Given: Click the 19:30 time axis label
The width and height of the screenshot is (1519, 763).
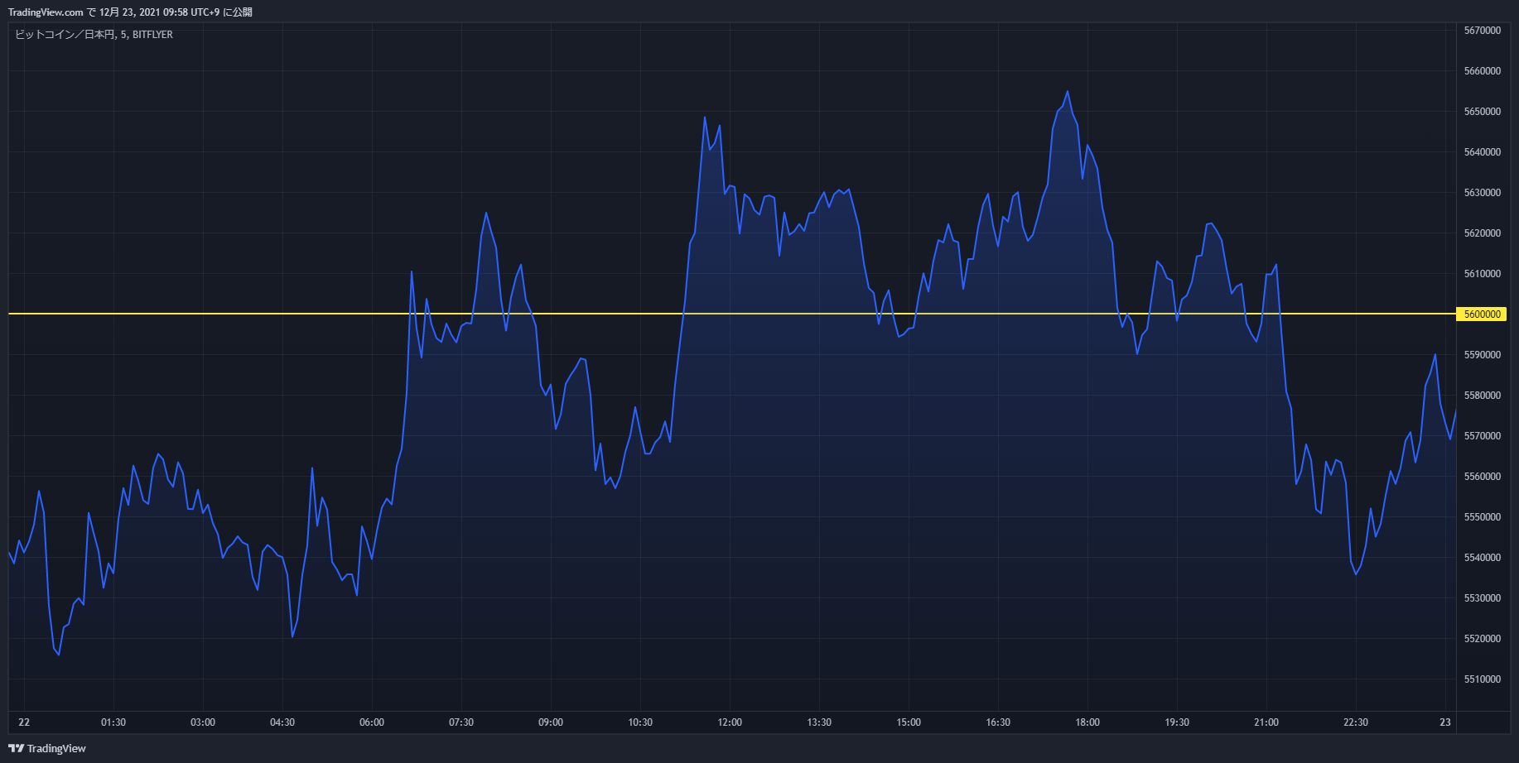Looking at the screenshot, I should click(x=1177, y=722).
